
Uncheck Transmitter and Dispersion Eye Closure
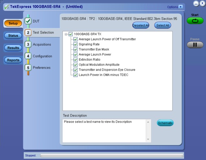(x=76, y=70)
